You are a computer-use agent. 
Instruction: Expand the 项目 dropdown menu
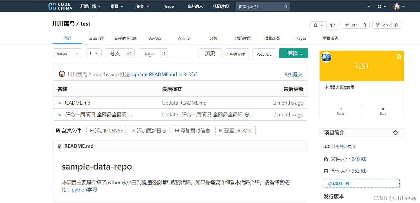pyautogui.click(x=117, y=6)
